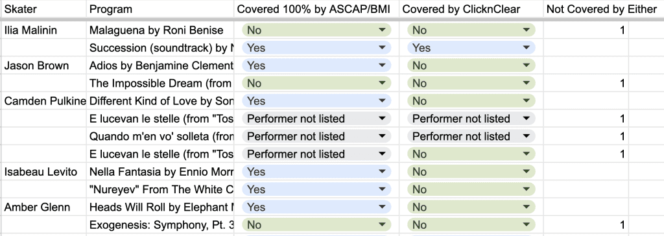This screenshot has width=664, height=236.
Task: Open ASCAP/BMI dropdown for Different Kind of Love
Action: point(316,101)
